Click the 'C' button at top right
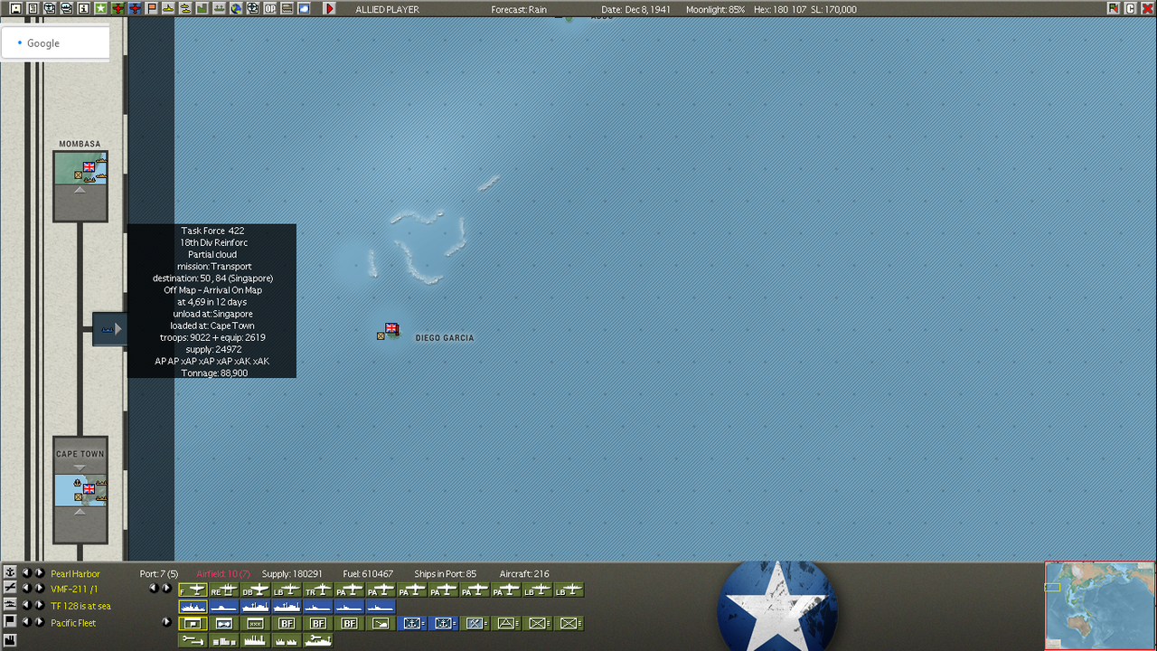This screenshot has width=1157, height=651. [x=1130, y=8]
